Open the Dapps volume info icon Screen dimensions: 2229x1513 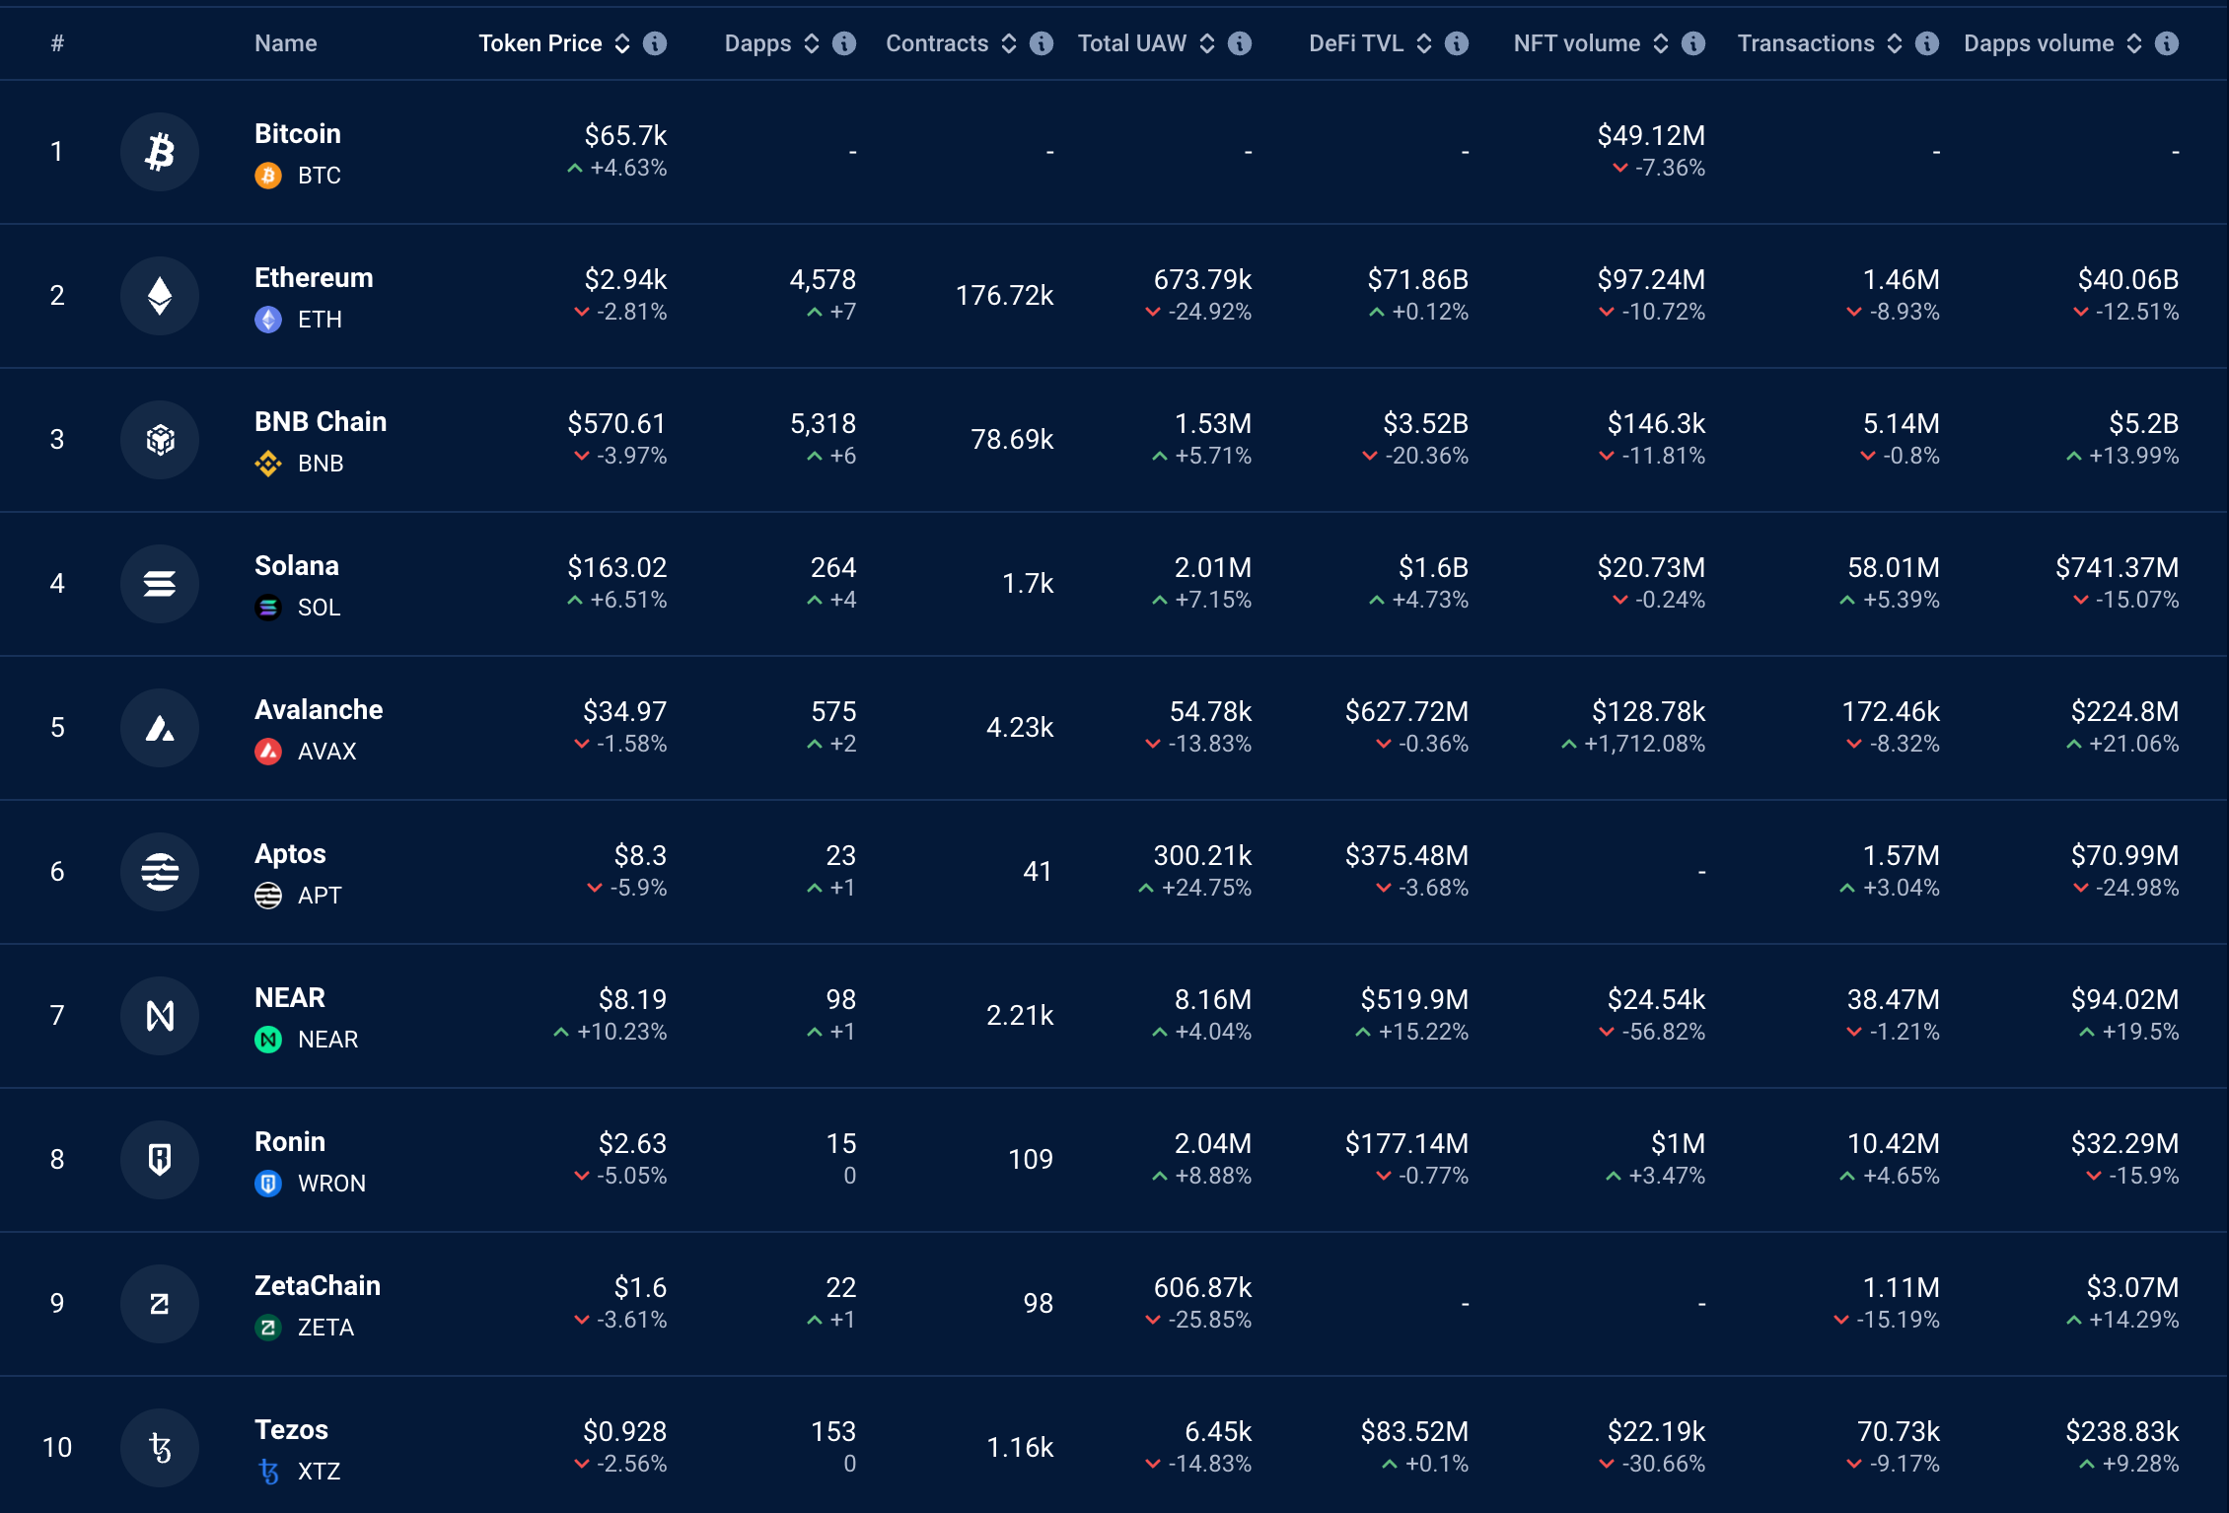[x=2167, y=43]
